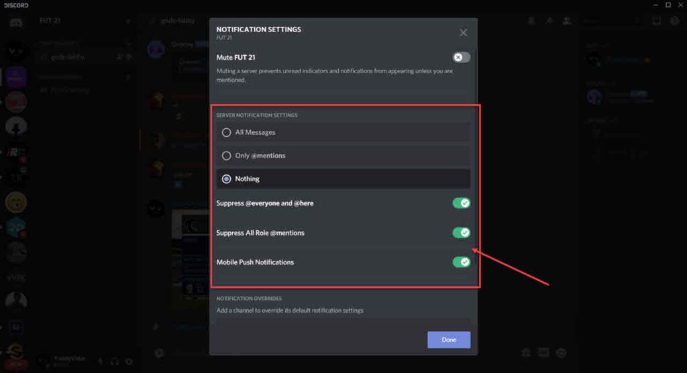
Task: Select the yellow S server icon at bottom
Action: tap(16, 352)
